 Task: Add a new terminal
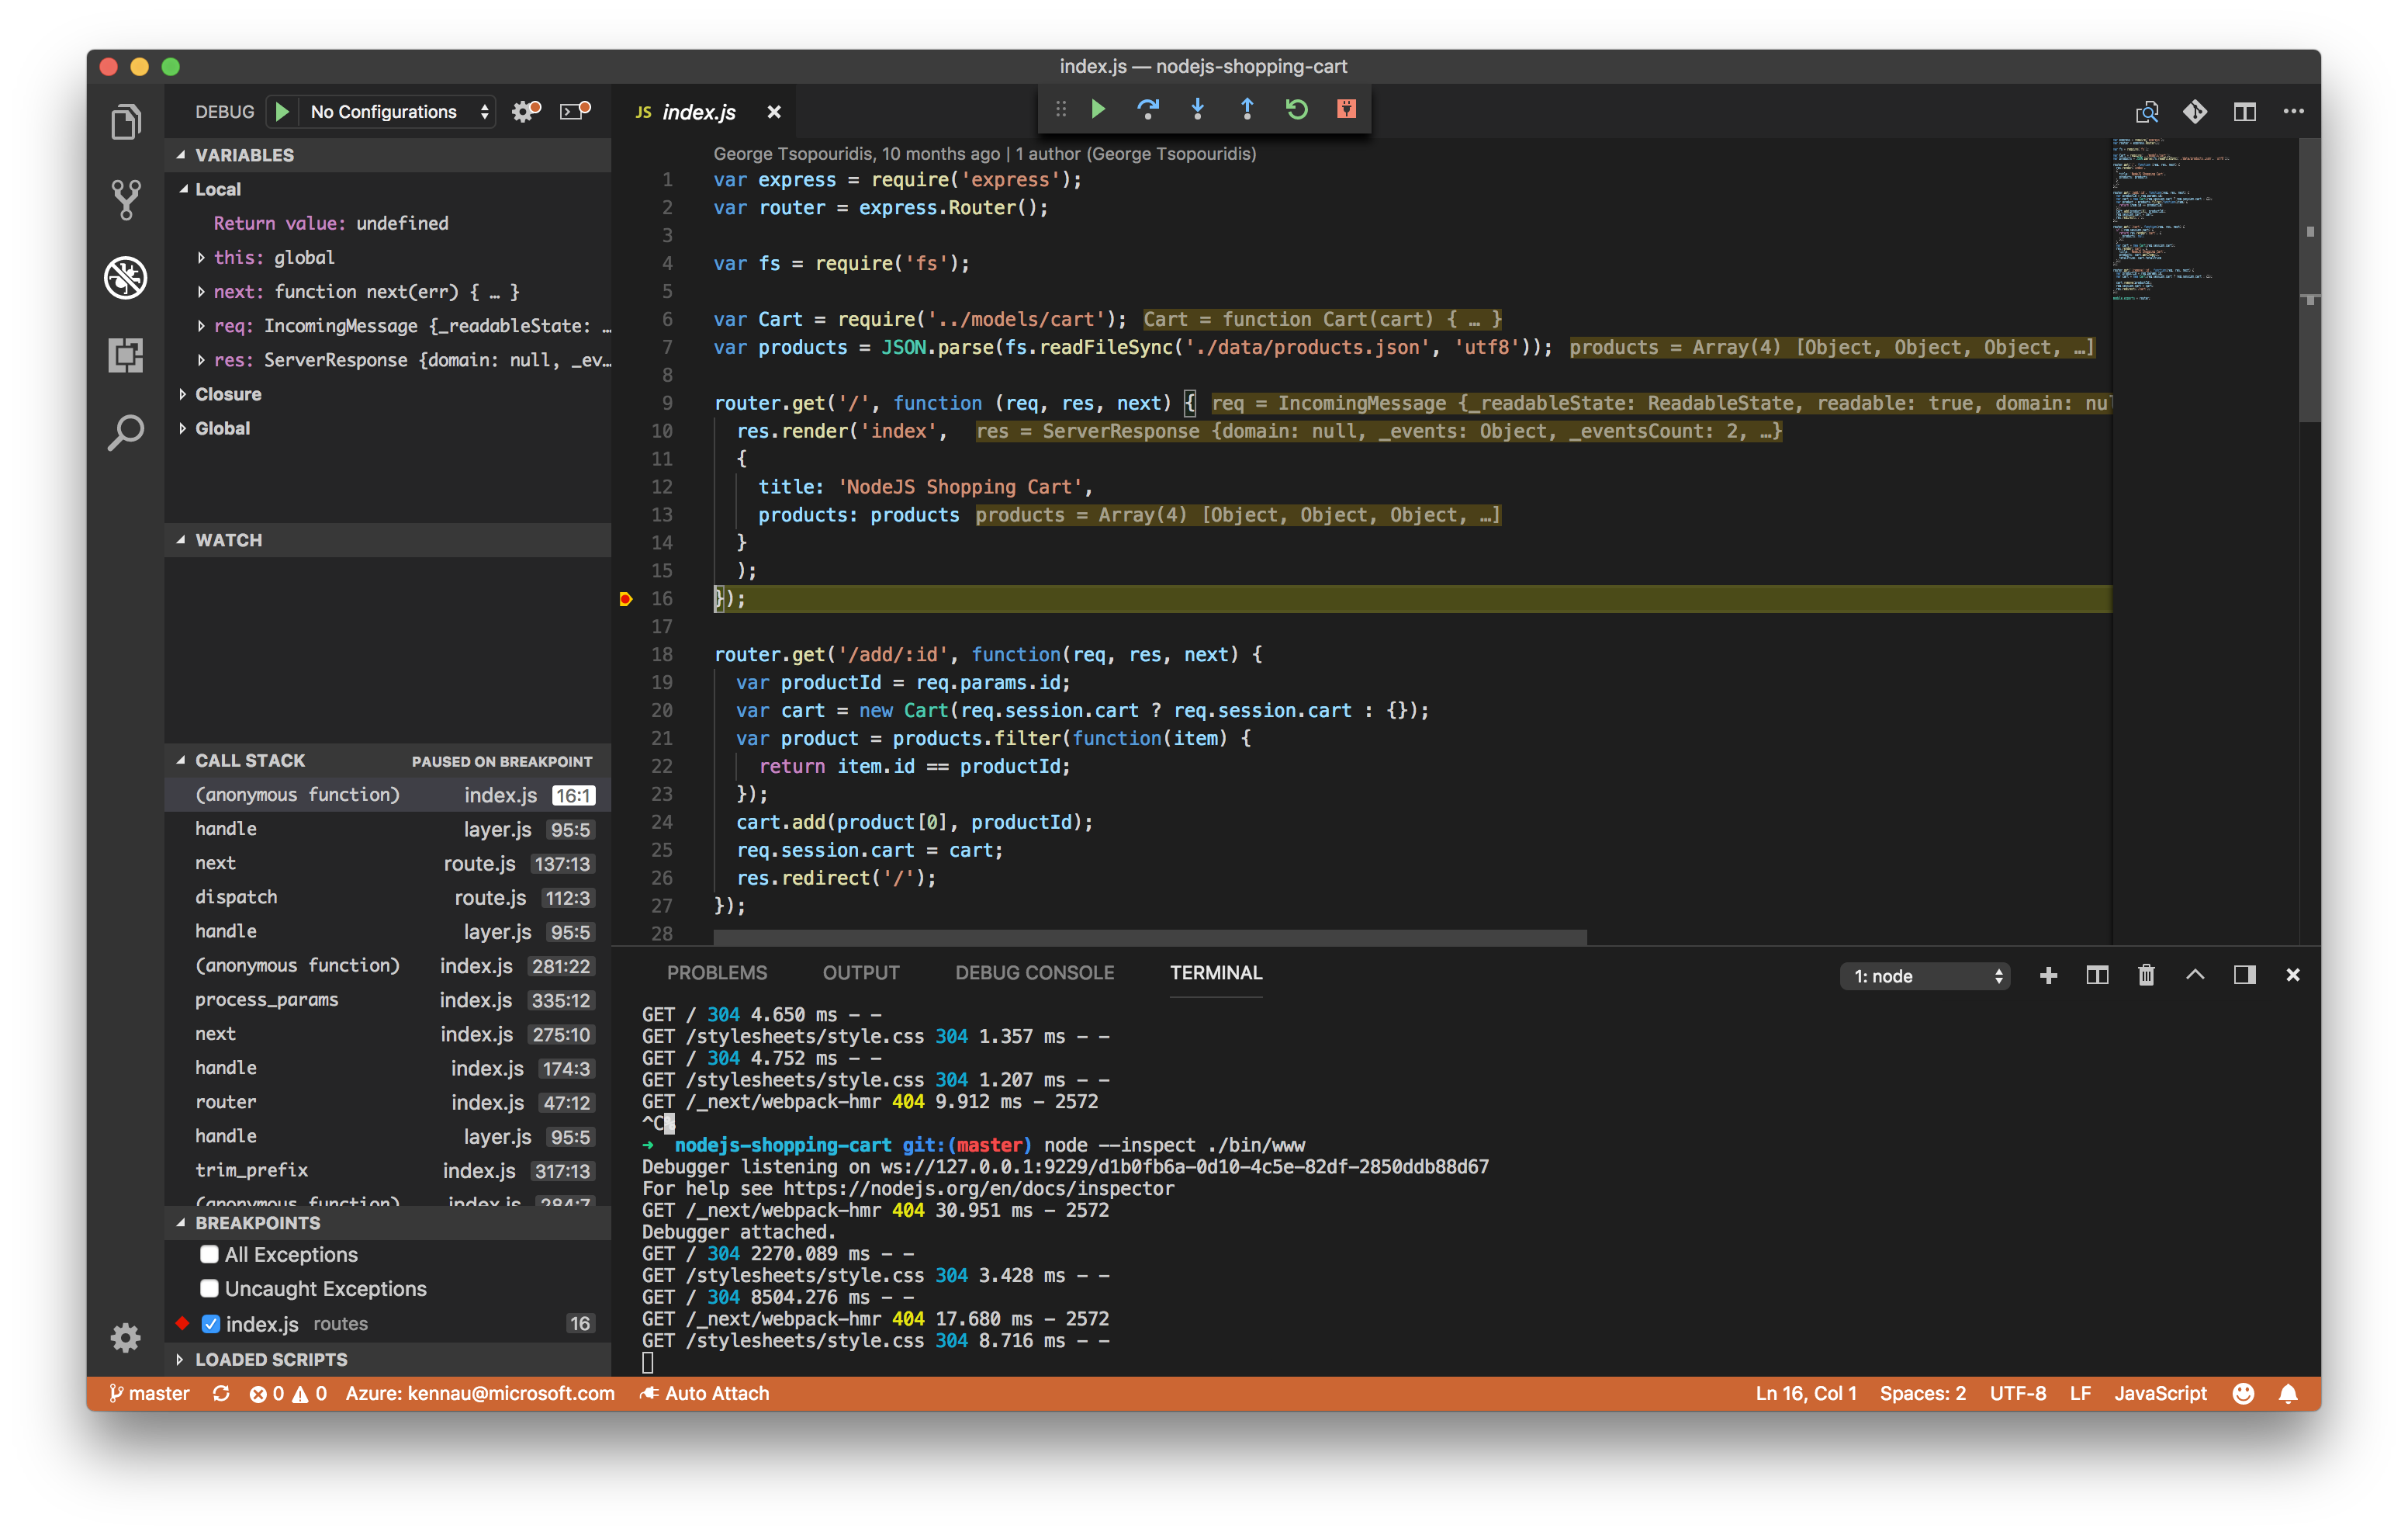2048,975
